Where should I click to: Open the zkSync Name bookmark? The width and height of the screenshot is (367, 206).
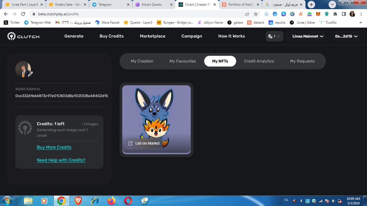pos(210,22)
